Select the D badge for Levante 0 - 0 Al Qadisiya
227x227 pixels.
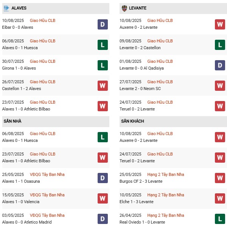pos(220,65)
